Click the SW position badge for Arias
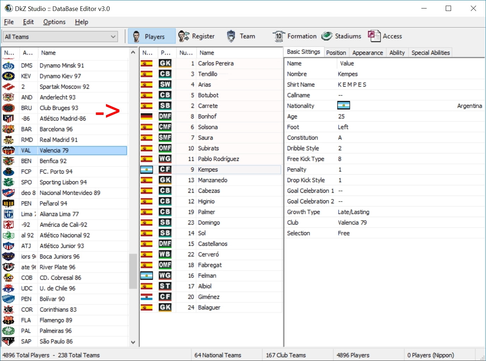This screenshot has height=361, width=486. point(165,85)
